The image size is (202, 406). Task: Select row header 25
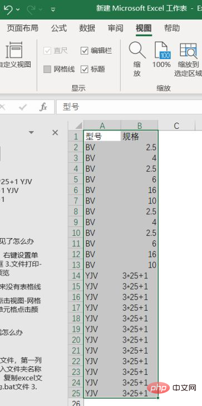[x=76, y=393]
